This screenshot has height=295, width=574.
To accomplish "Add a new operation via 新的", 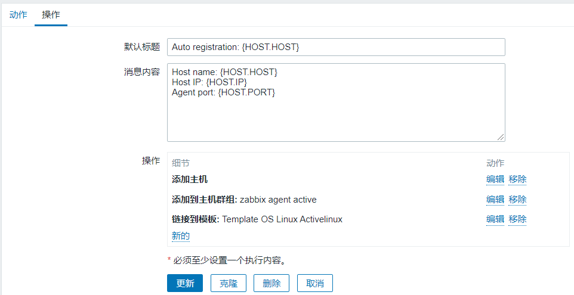I will (181, 236).
